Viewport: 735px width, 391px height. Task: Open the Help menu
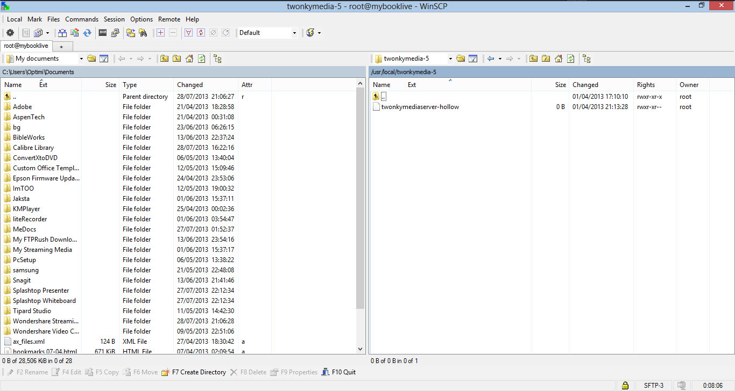192,19
